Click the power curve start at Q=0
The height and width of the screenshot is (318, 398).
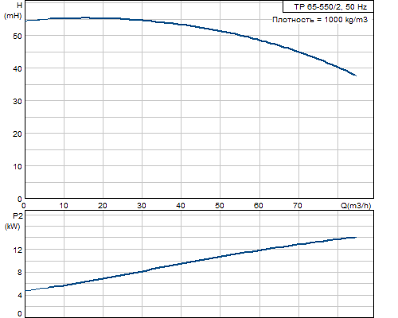[x=25, y=291]
